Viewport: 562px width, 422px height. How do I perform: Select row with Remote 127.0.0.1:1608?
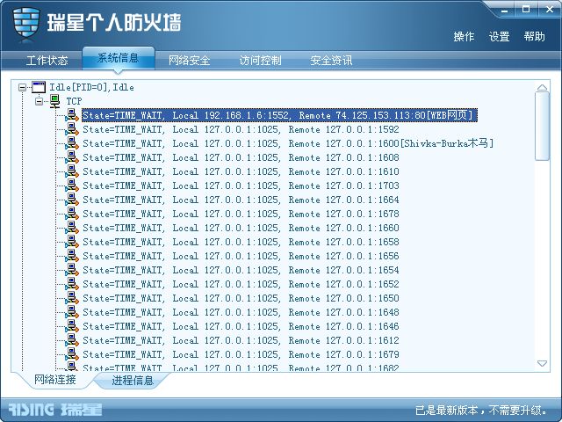(241, 157)
